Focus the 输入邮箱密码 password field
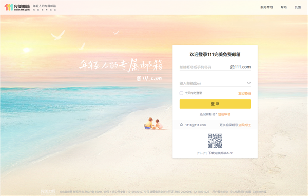Viewport: 308px width, 196px height. click(x=213, y=83)
